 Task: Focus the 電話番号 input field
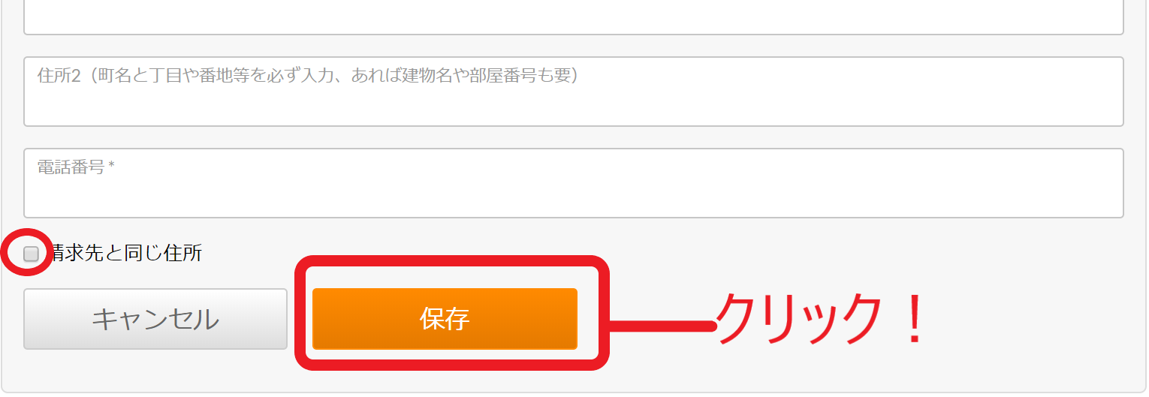[574, 183]
